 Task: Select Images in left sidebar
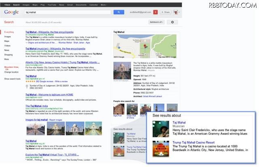(8, 36)
